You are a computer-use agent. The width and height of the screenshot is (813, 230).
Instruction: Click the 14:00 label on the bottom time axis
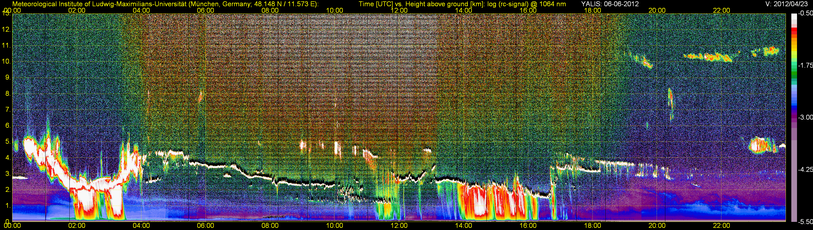coord(464,226)
